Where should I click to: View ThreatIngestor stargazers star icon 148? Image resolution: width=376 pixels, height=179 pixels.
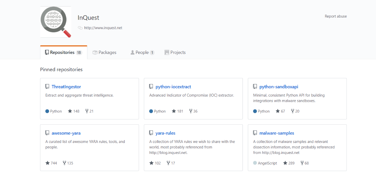pos(70,111)
